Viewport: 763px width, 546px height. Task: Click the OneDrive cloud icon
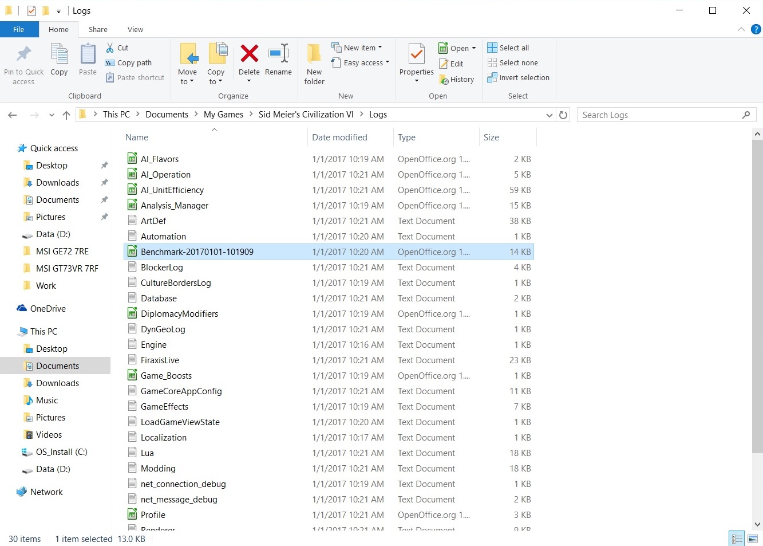point(22,308)
